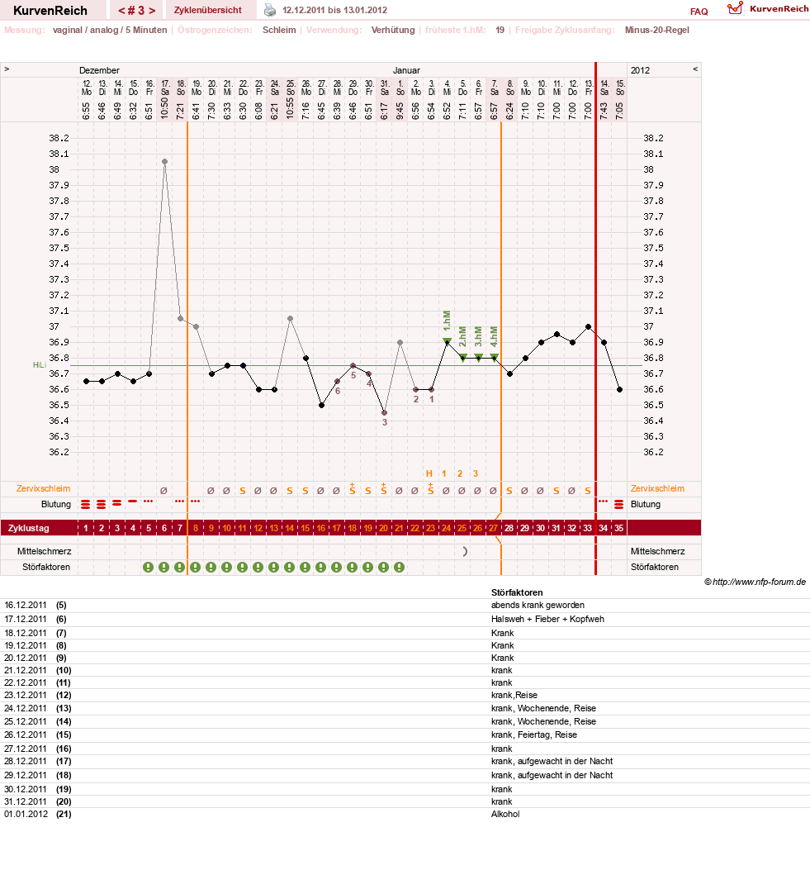Click the cervical mucus S+ symbol on cycle day 23
This screenshot has width=810, height=889.
coord(430,489)
